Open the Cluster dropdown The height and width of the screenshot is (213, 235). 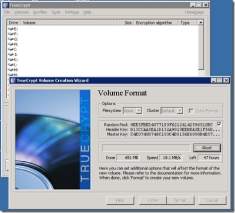(172, 111)
